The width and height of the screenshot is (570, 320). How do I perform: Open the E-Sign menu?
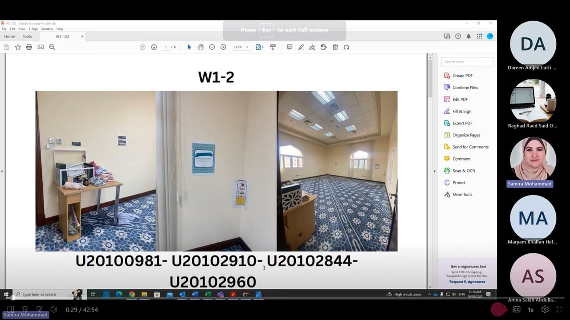(33, 29)
